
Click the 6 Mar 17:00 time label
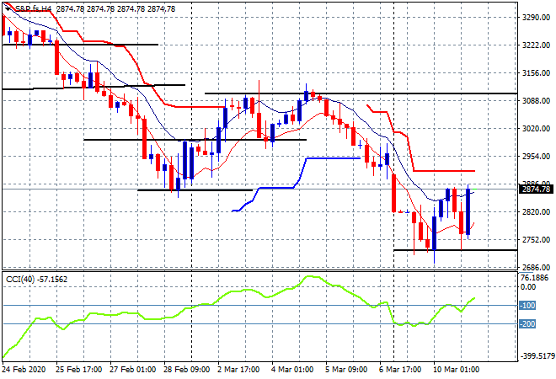[400, 370]
